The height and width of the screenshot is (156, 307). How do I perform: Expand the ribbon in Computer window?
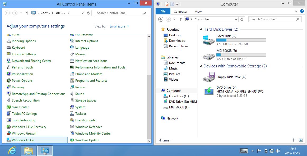point(296,11)
